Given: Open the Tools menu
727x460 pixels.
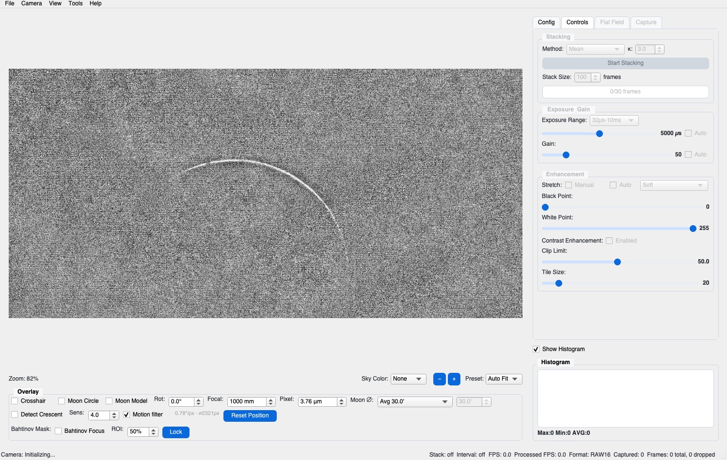Looking at the screenshot, I should click(x=76, y=3).
